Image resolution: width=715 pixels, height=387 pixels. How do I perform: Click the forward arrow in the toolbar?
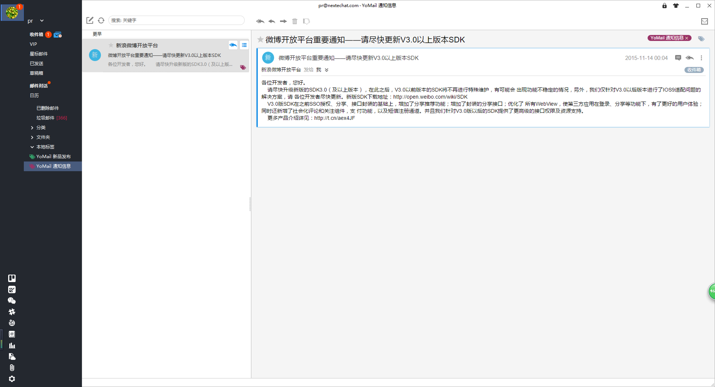tap(283, 21)
